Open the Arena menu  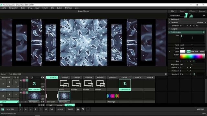(4, 8)
